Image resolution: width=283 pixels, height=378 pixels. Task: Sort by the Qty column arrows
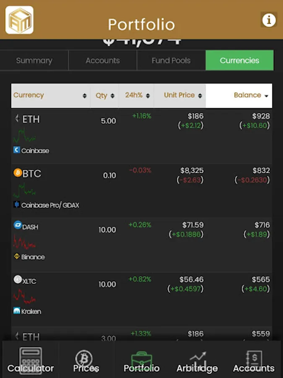pyautogui.click(x=112, y=96)
